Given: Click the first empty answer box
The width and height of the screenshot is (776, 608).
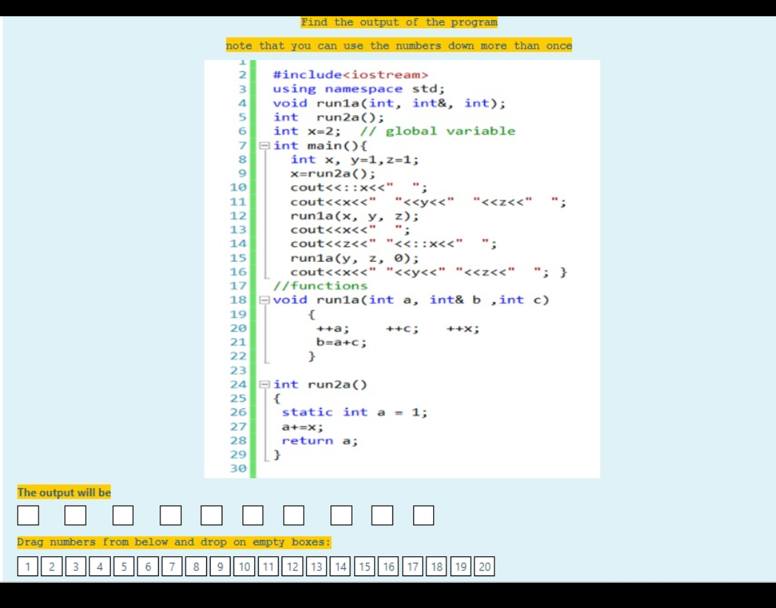Looking at the screenshot, I should [x=30, y=515].
